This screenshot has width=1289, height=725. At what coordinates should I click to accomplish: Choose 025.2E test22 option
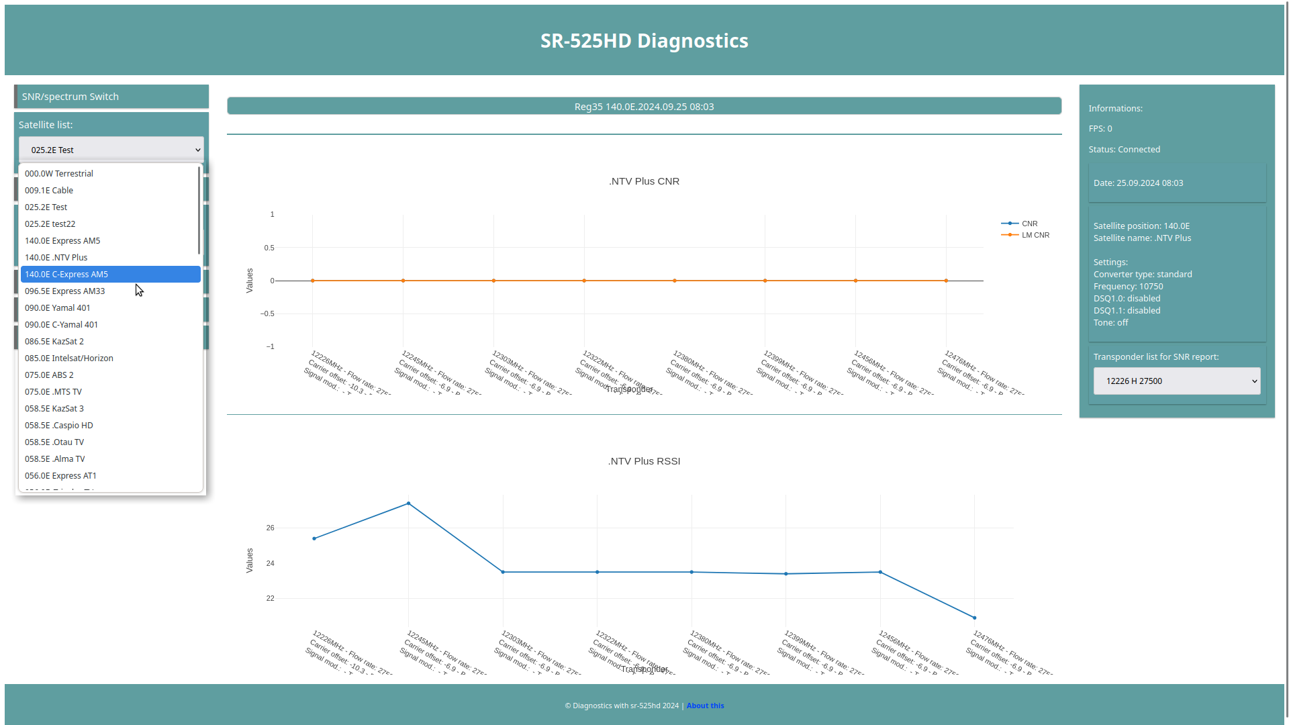tap(111, 224)
